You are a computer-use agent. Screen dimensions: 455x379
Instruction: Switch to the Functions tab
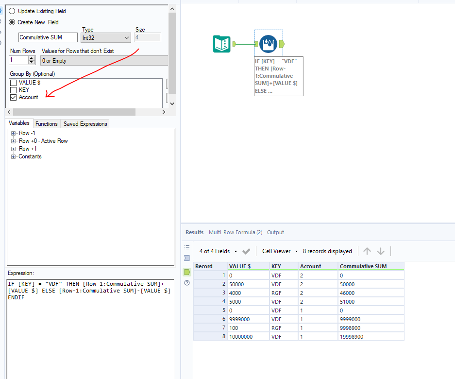47,124
